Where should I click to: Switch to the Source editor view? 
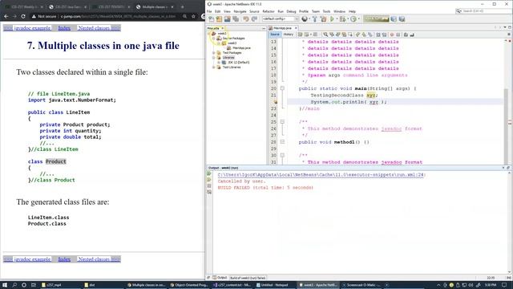pyautogui.click(x=275, y=35)
